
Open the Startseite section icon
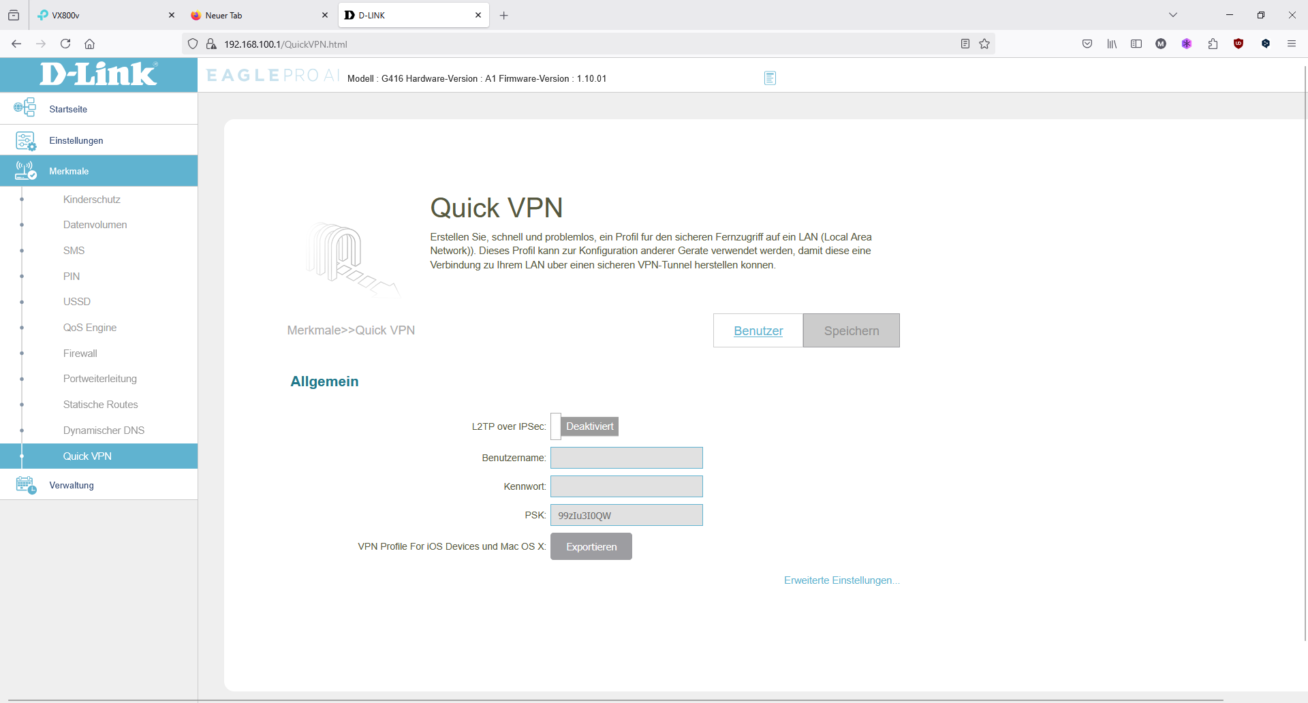point(25,108)
